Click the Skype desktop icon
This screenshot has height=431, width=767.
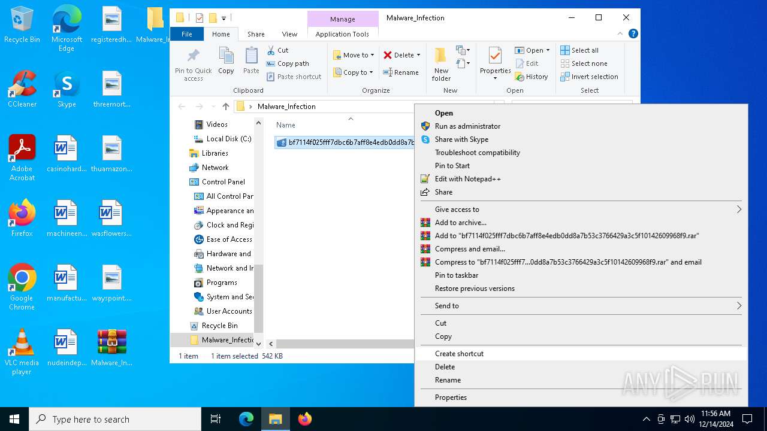(67, 89)
